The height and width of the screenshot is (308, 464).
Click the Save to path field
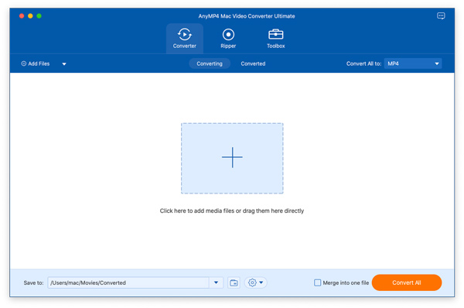tap(128, 282)
